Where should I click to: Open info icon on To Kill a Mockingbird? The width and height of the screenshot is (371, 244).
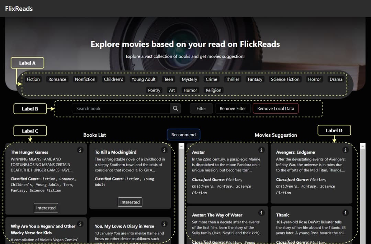164,150
